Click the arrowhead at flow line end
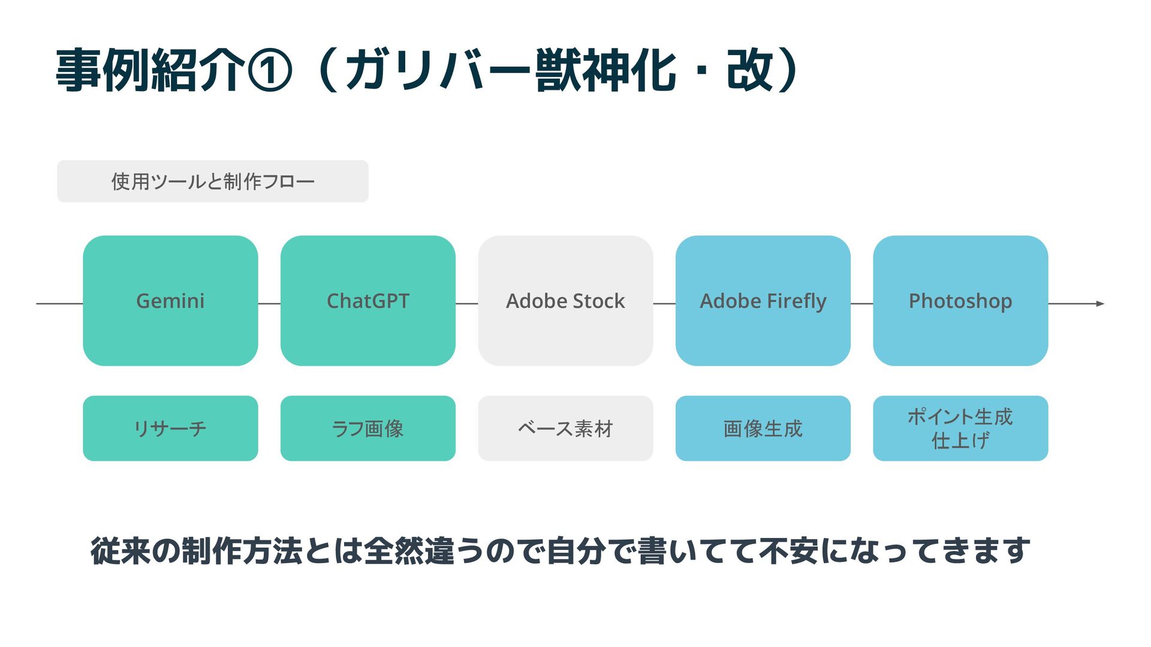 (x=1100, y=304)
